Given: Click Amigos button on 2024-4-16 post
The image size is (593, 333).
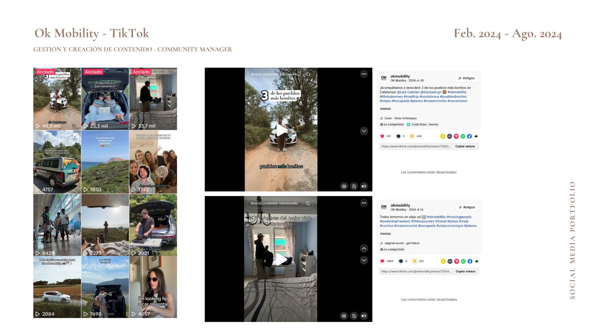Looking at the screenshot, I should click(x=467, y=207).
